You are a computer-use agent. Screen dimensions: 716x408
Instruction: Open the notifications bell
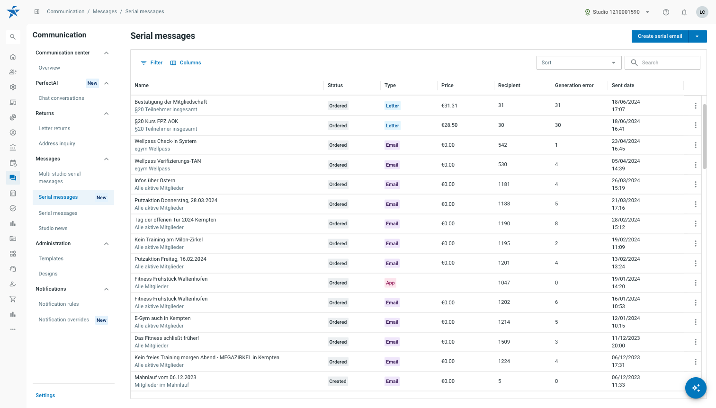click(x=684, y=12)
